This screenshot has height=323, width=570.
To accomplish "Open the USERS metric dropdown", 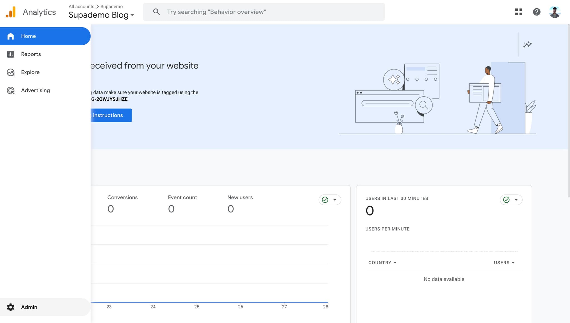I will pyautogui.click(x=504, y=263).
